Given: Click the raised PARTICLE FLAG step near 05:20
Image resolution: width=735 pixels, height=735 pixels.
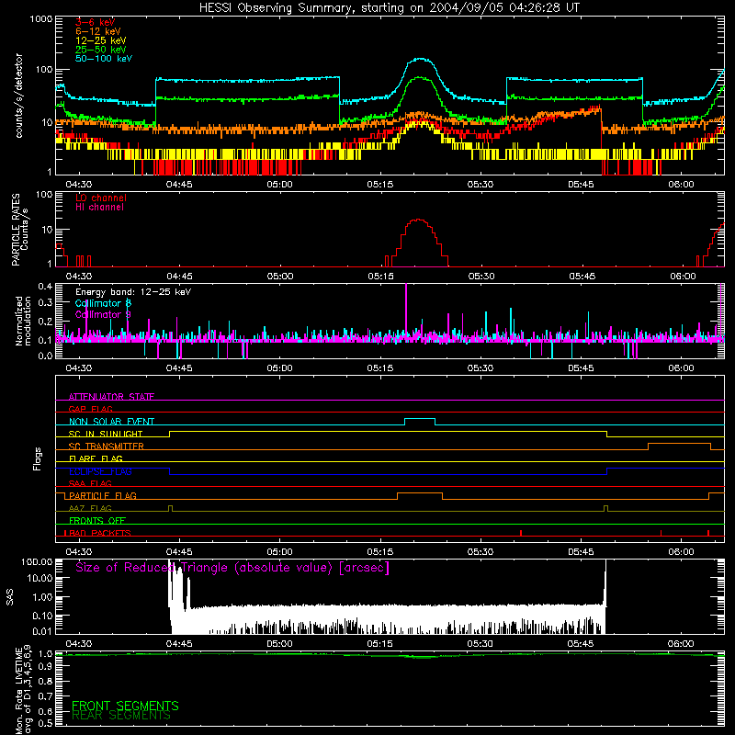Looking at the screenshot, I should 420,493.
